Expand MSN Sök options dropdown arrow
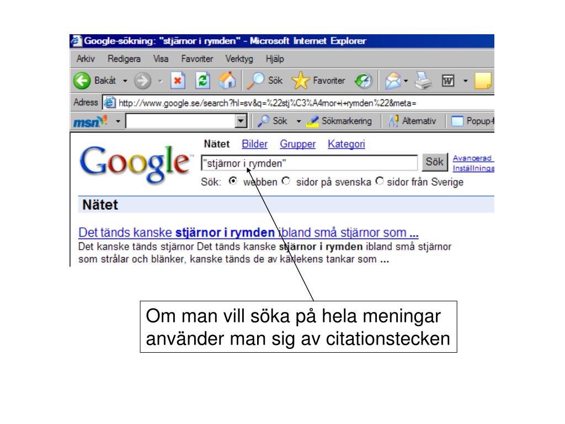565x424 pixels. [299, 121]
